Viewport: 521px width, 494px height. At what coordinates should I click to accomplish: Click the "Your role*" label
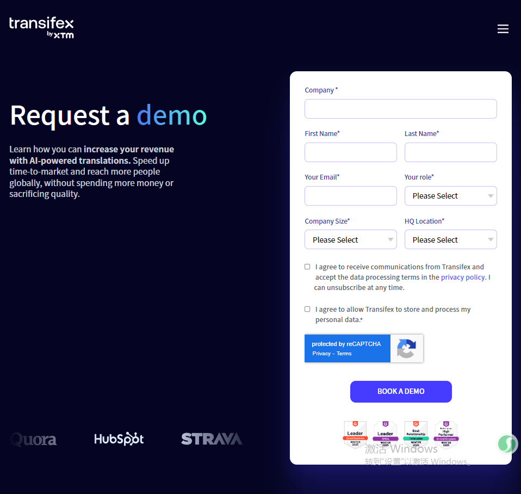pyautogui.click(x=419, y=177)
